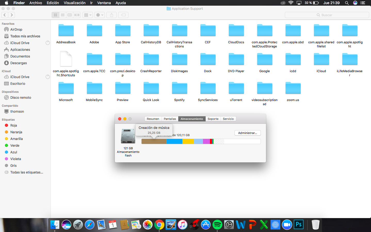Switch Finder to column view
The image size is (371, 232).
[70, 15]
